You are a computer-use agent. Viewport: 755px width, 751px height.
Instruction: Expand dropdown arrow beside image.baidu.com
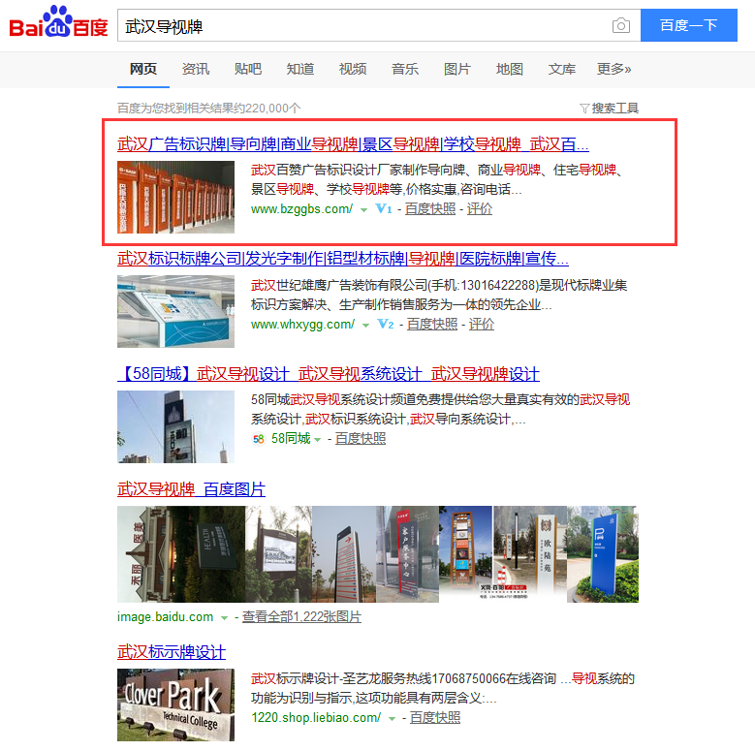(225, 618)
